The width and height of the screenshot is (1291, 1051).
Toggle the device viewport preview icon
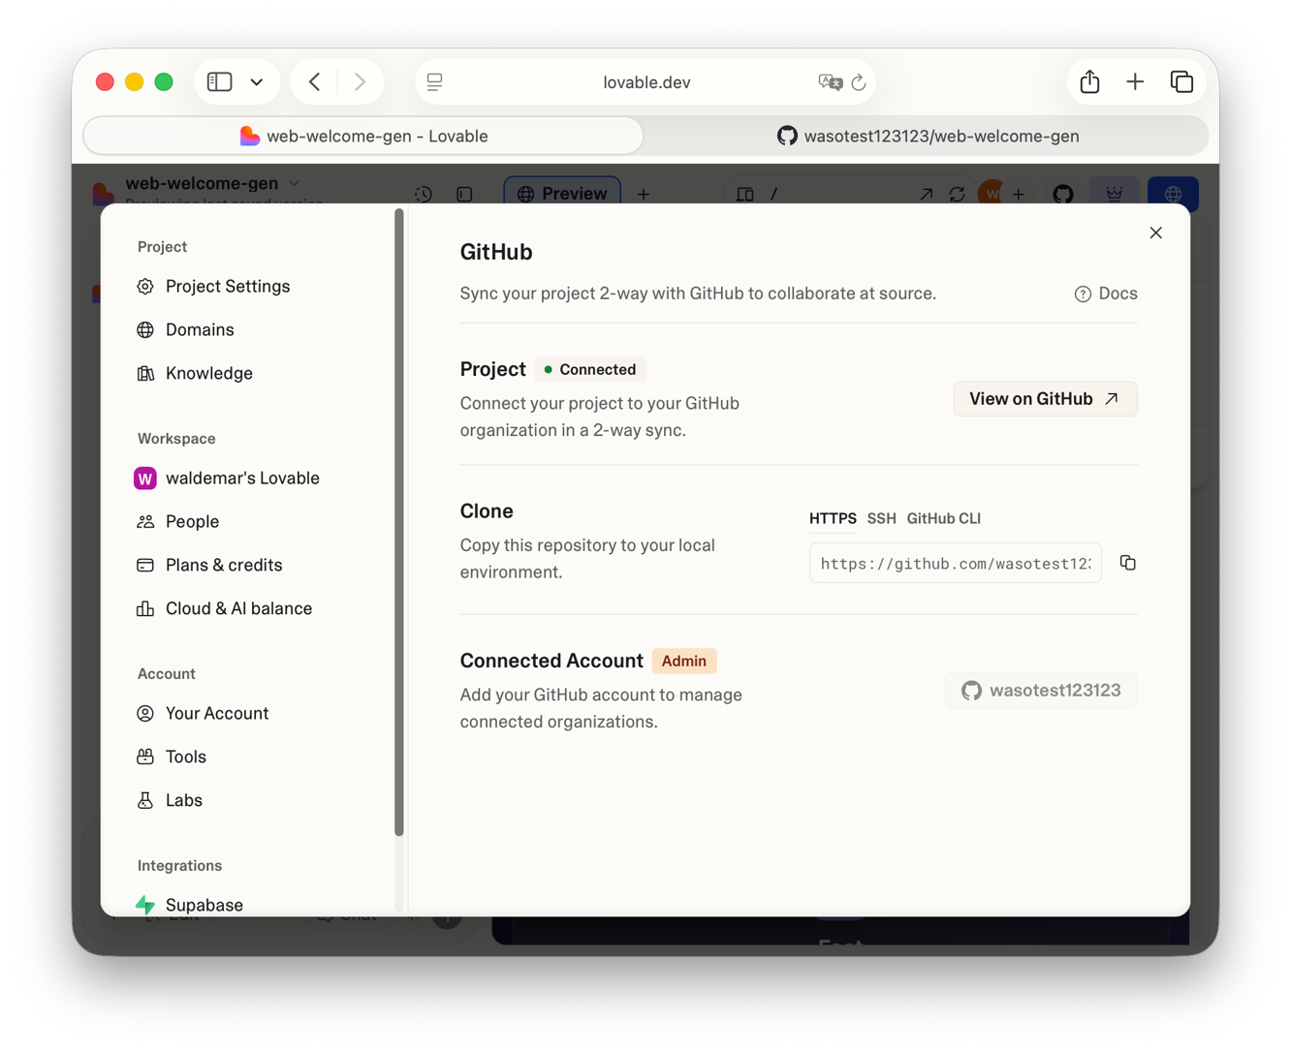click(745, 194)
